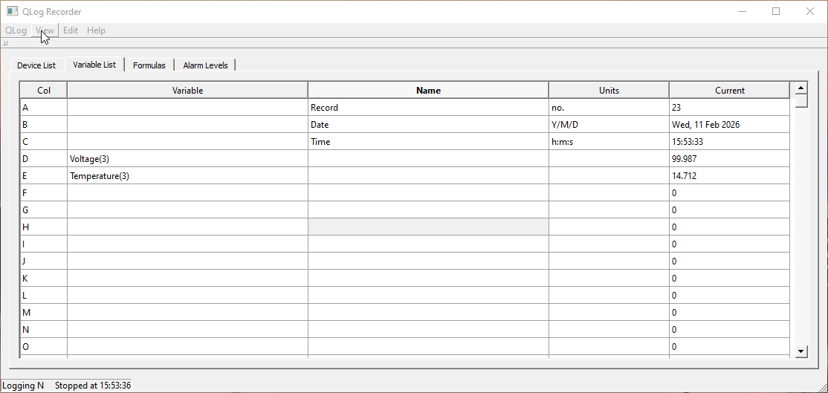Click the scrollbar up arrow

click(x=800, y=88)
